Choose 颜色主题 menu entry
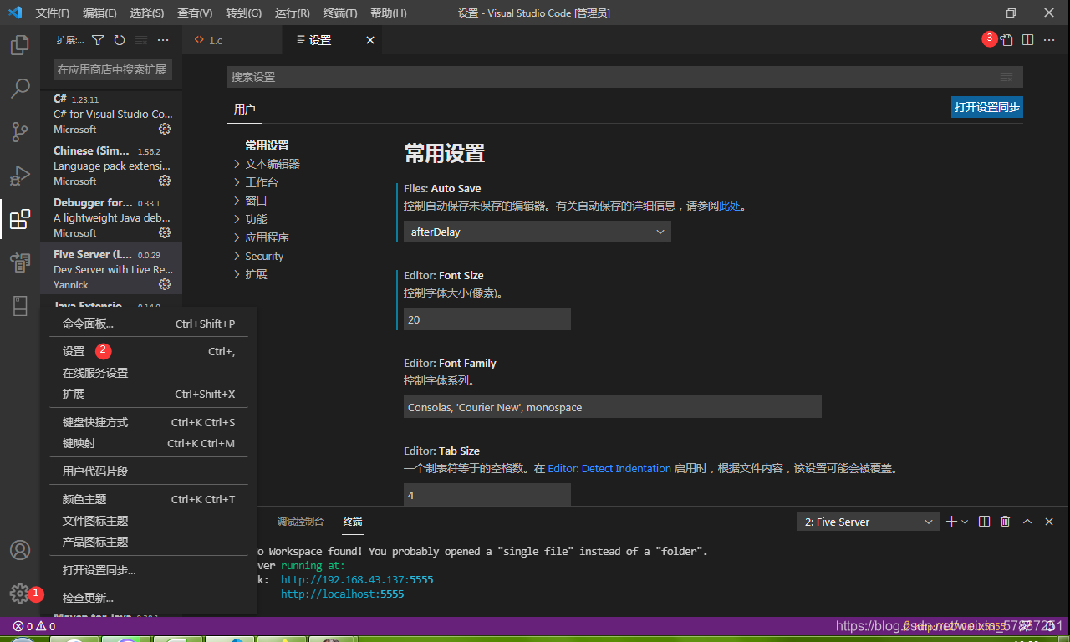1070x642 pixels. click(149, 499)
